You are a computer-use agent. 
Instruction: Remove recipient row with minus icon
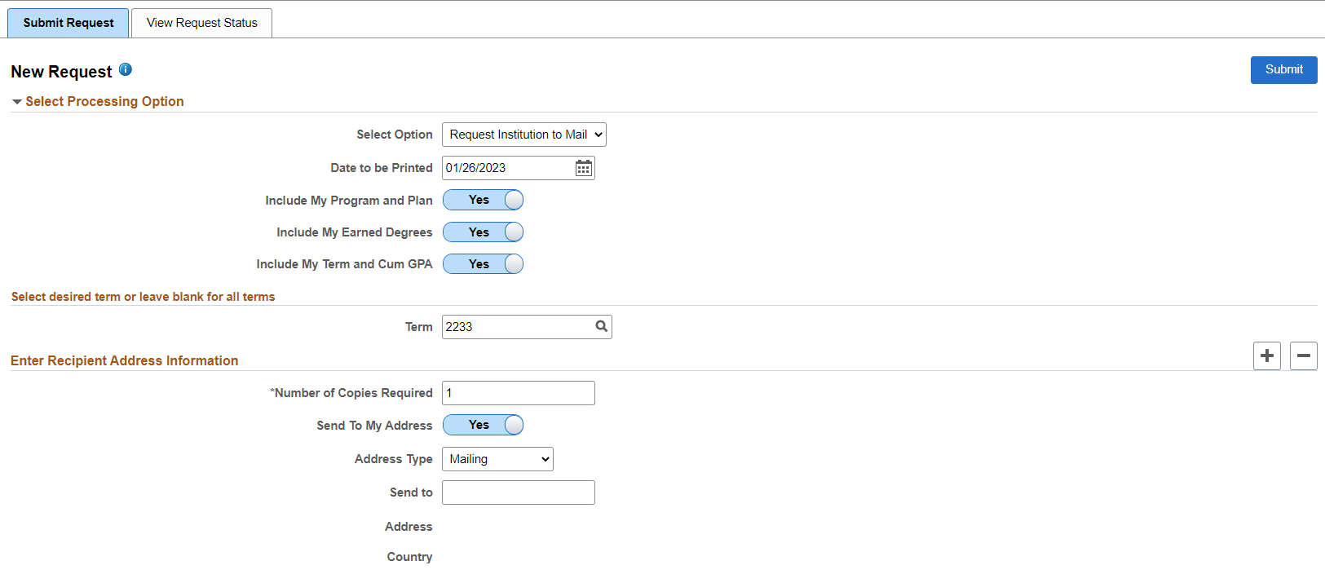tap(1303, 356)
